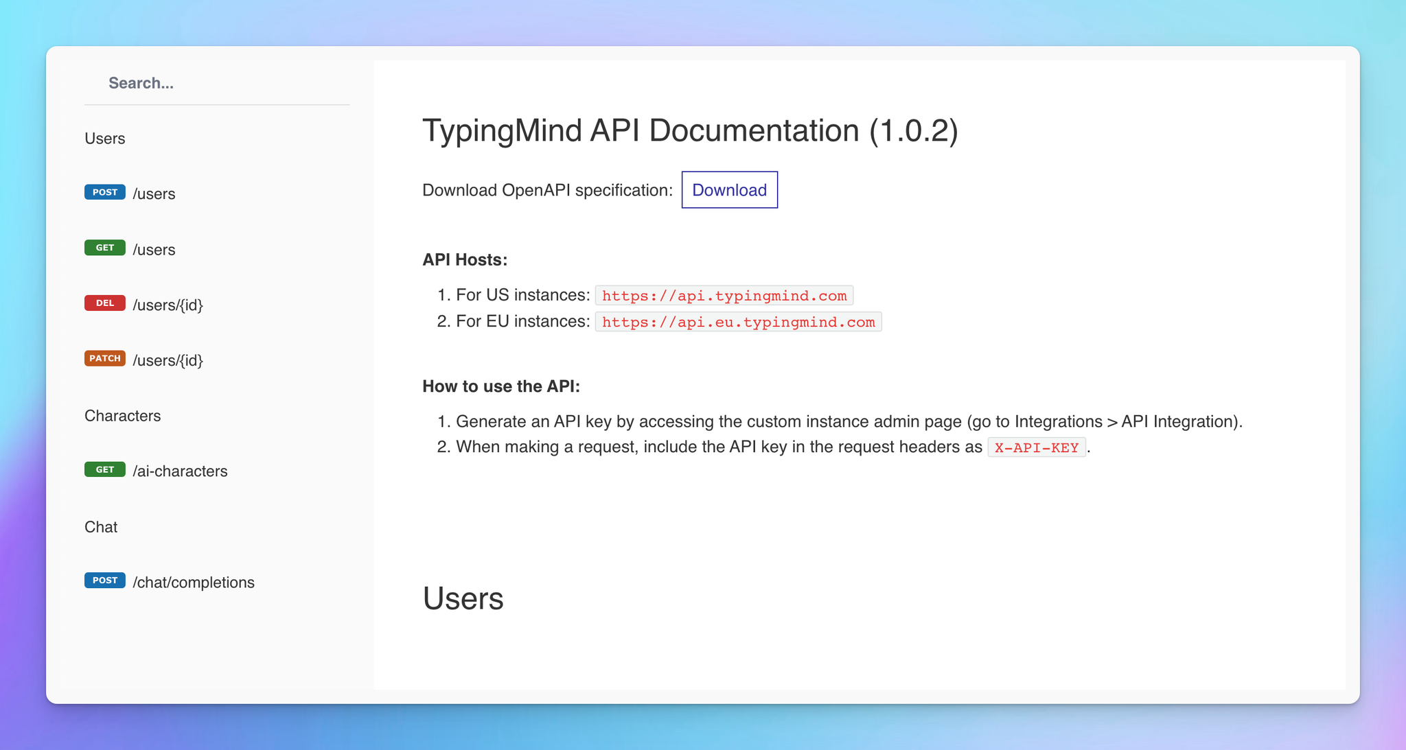This screenshot has width=1406, height=750.
Task: Open the Chat section in sidebar
Action: click(101, 527)
